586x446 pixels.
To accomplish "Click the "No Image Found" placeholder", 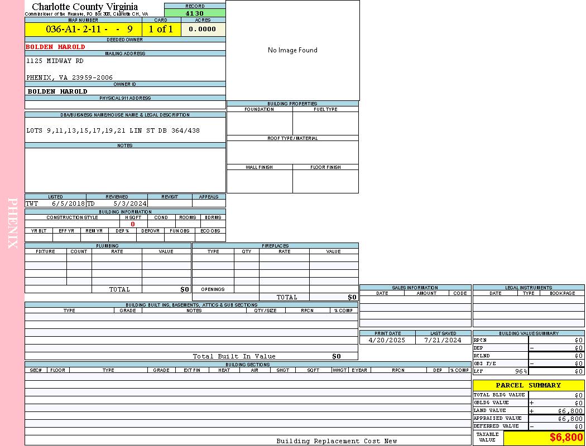I will 292,50.
